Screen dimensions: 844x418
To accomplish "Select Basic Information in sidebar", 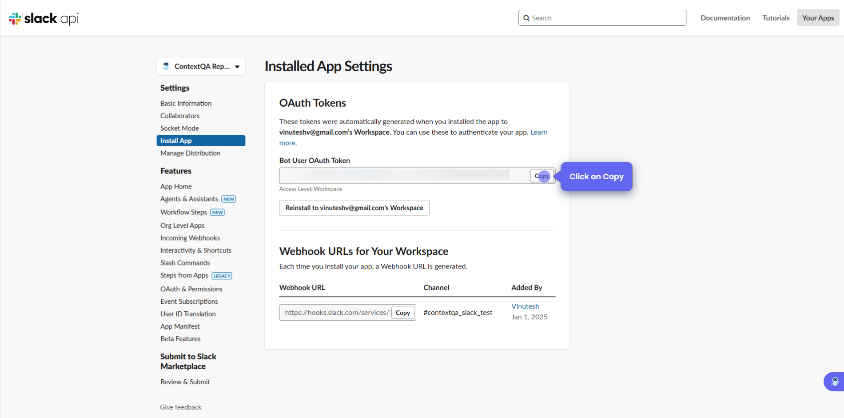I will coord(186,103).
